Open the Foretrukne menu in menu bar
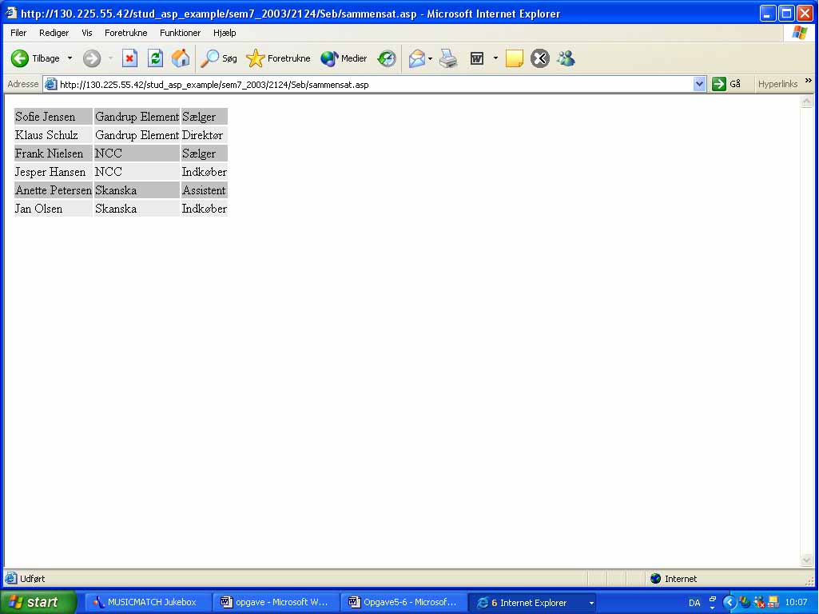819x614 pixels. [125, 33]
